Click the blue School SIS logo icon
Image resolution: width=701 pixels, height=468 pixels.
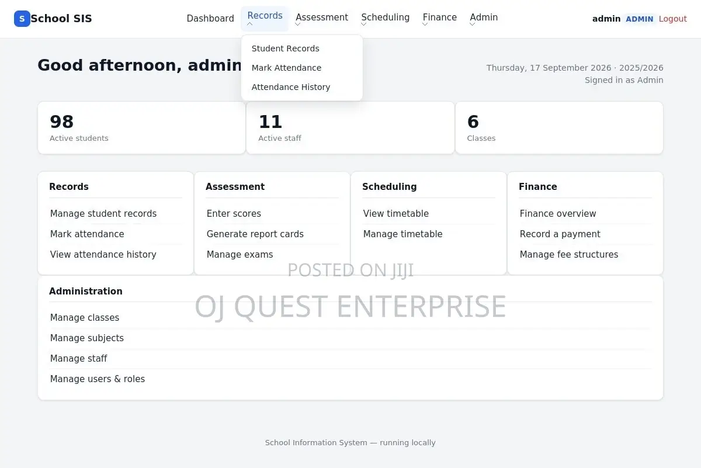click(x=22, y=19)
